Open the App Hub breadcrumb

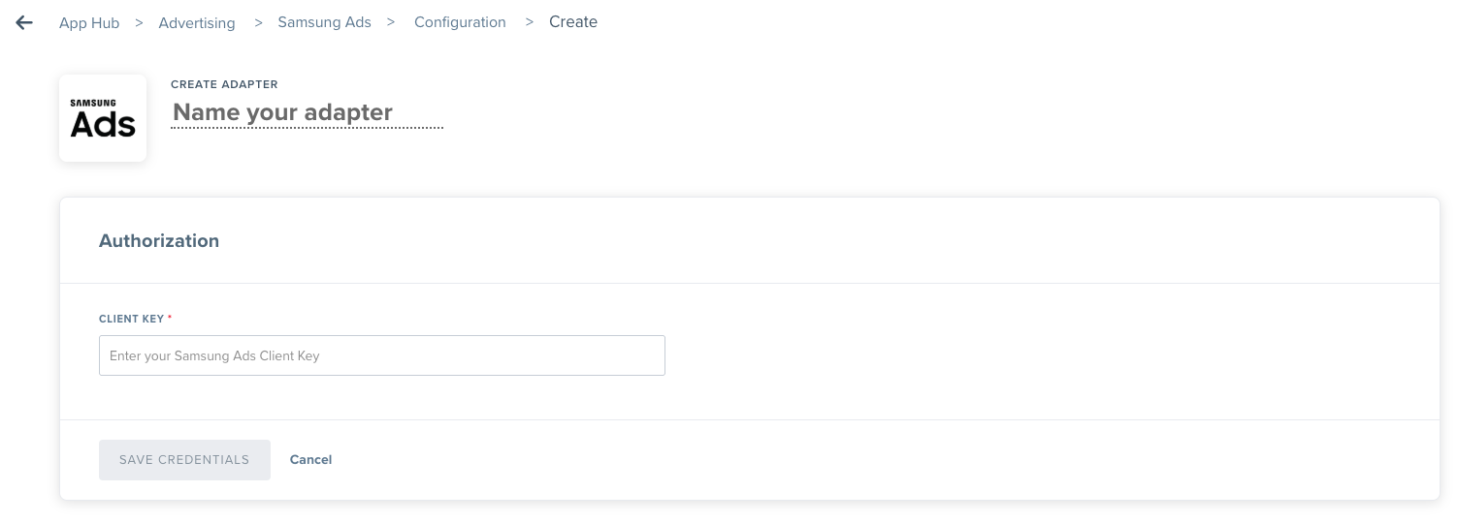[x=89, y=22]
